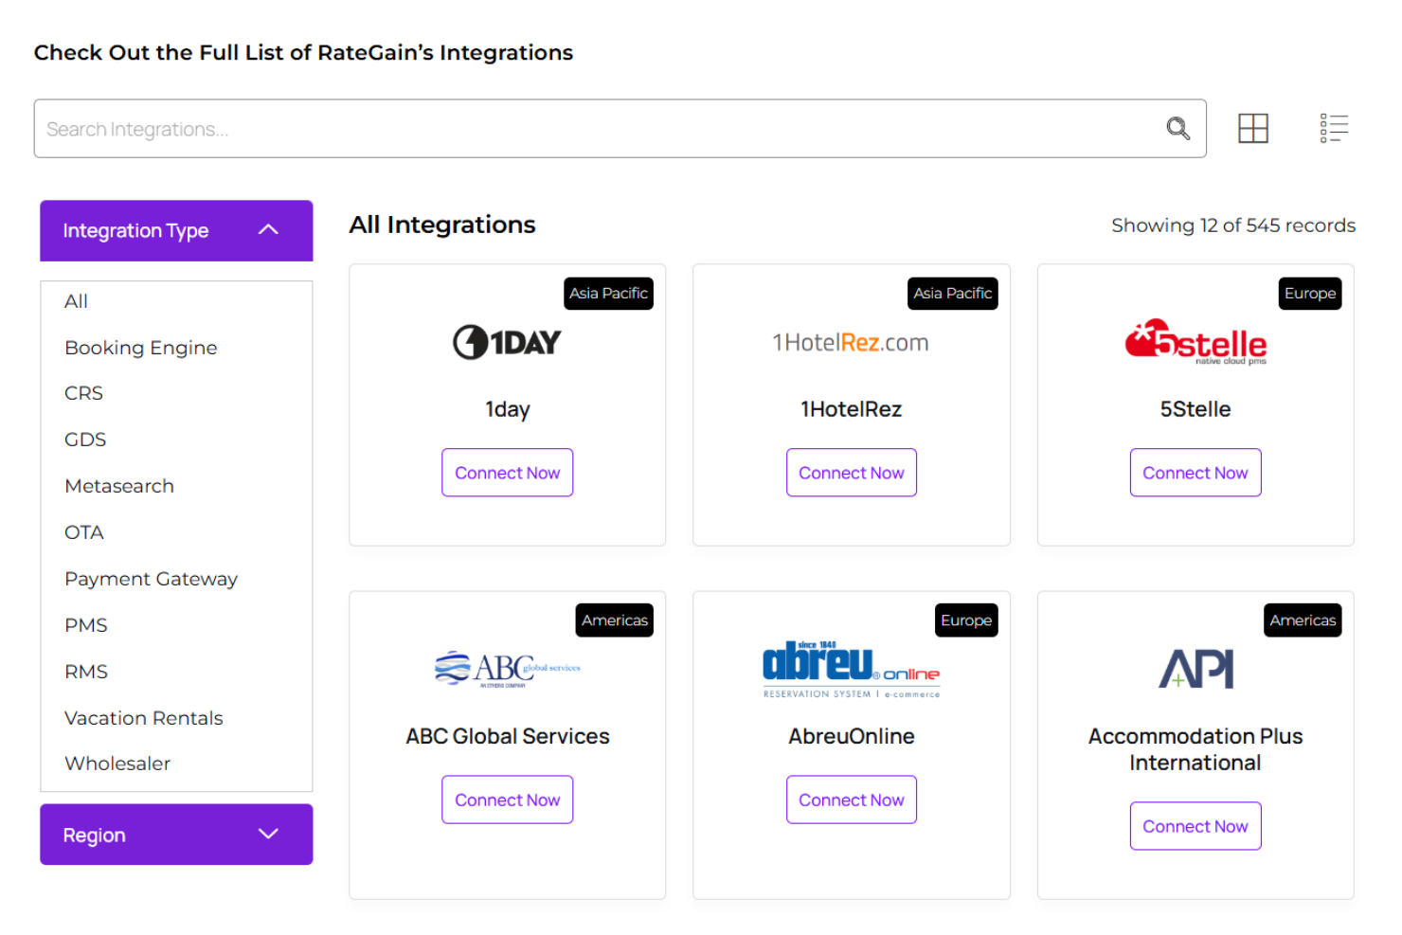Screen dimensions: 1402x935
Task: Open the Accommodation Plus International API logo
Action: point(1195,668)
